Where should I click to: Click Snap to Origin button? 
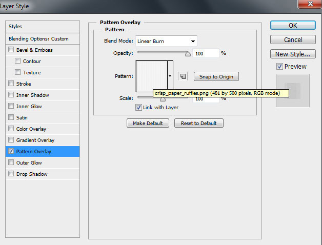tap(216, 77)
